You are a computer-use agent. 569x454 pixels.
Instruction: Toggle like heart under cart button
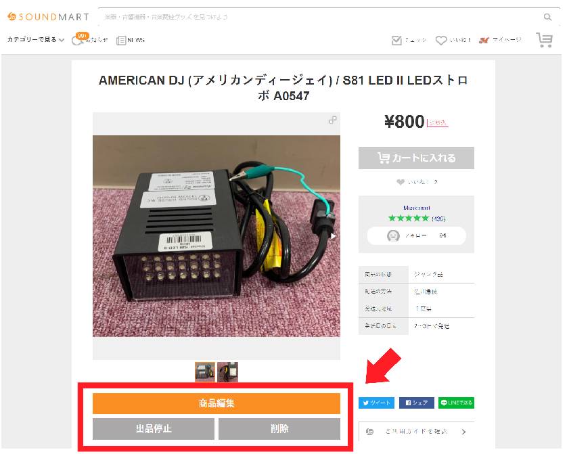(x=401, y=182)
